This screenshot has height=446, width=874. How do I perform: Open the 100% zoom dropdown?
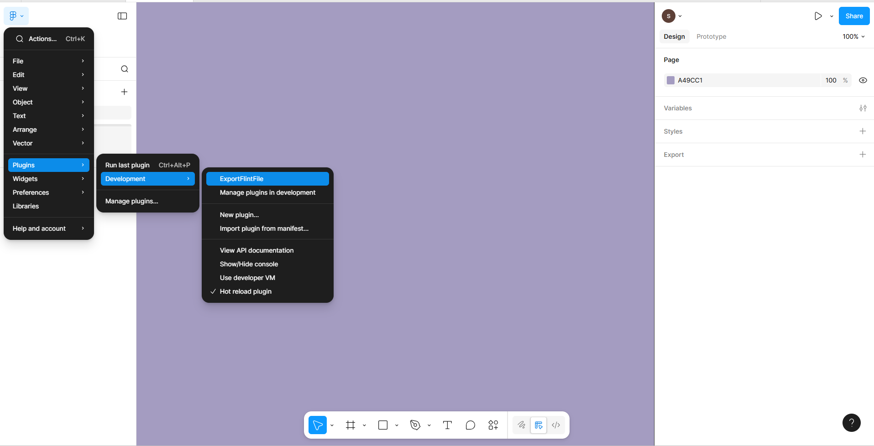click(x=853, y=36)
